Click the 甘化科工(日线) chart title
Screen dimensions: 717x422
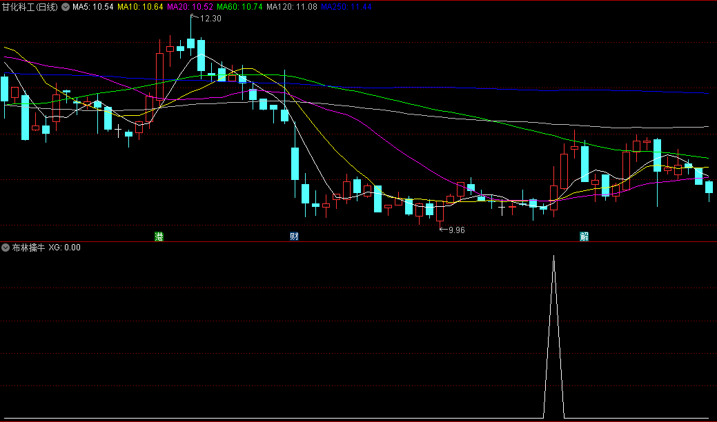pos(30,7)
